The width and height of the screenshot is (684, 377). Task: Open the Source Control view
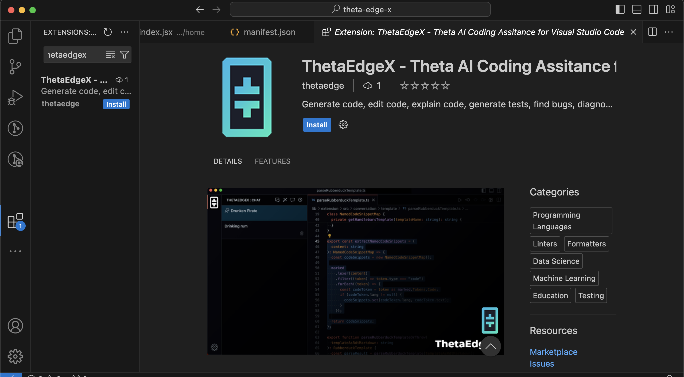click(x=15, y=66)
